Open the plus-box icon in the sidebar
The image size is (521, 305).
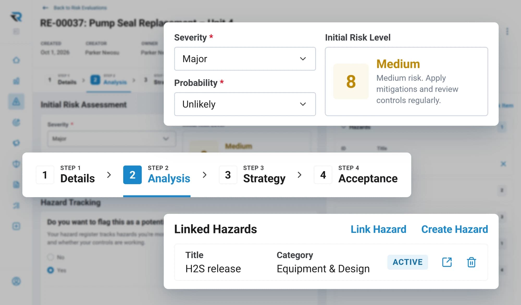click(16, 226)
